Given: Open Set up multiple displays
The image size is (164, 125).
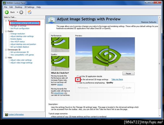Looking at the screenshot, I should coord(20,47).
